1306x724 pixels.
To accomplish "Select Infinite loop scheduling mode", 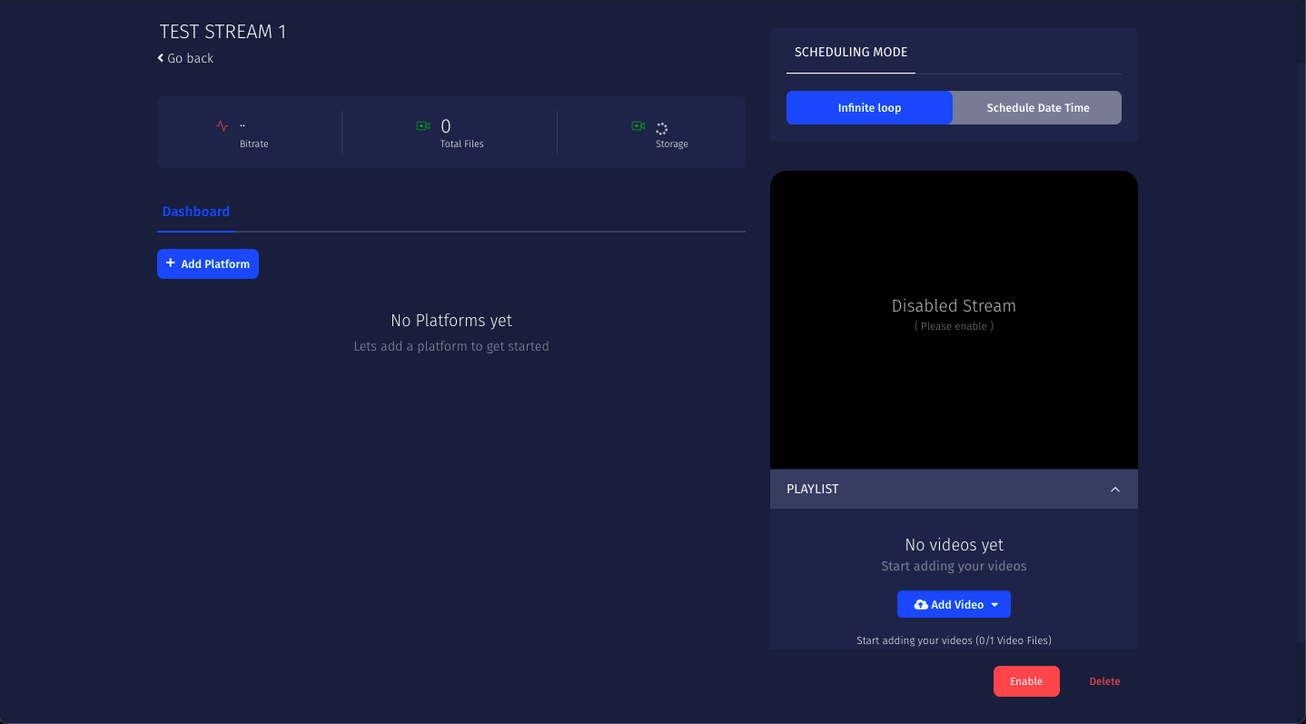I will tap(869, 107).
